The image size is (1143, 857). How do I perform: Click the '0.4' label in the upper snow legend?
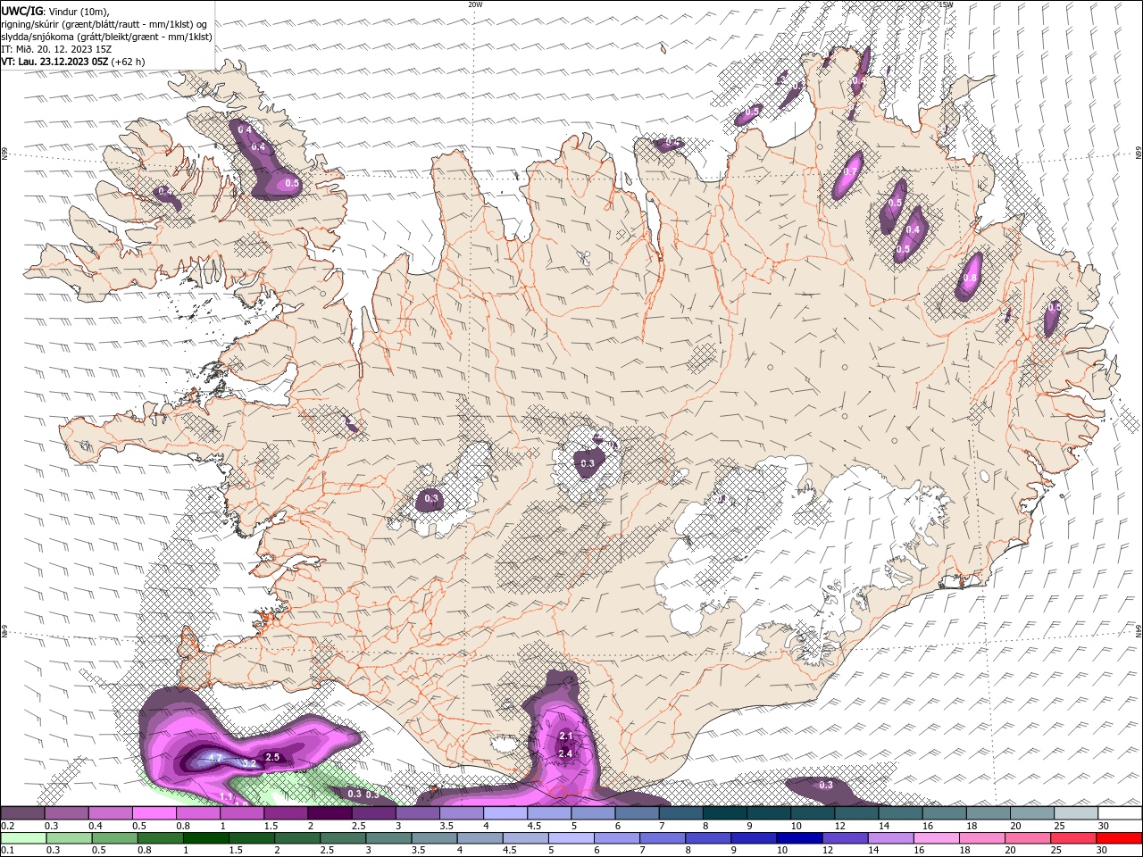point(96,826)
